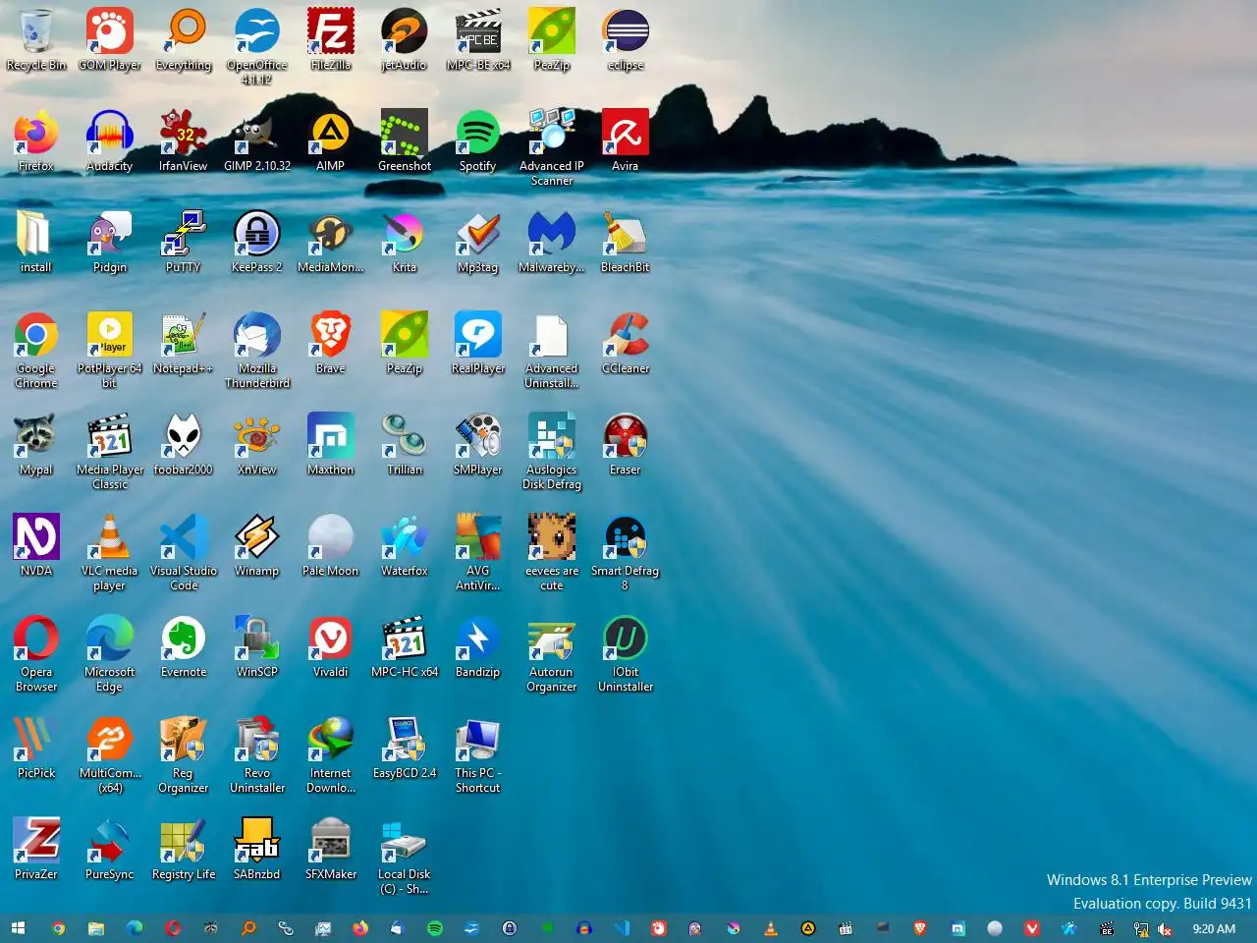Screen dimensions: 1257x943
Task: Click the Pale Moon desktop shortcut
Action: click(x=331, y=547)
